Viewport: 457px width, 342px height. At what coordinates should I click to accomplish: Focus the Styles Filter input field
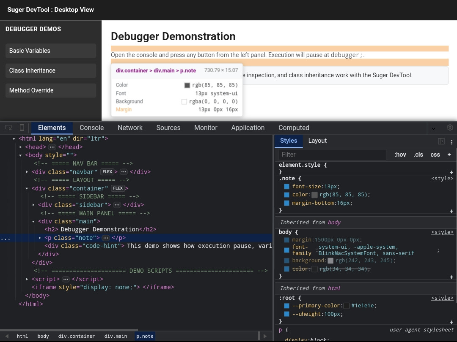332,155
